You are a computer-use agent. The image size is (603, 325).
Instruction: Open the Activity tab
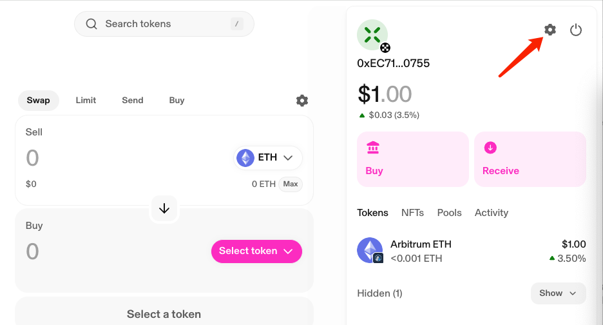pos(492,213)
